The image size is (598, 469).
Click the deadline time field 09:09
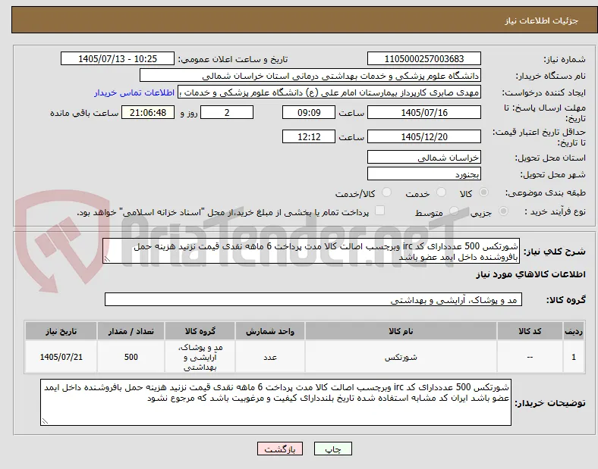309,112
